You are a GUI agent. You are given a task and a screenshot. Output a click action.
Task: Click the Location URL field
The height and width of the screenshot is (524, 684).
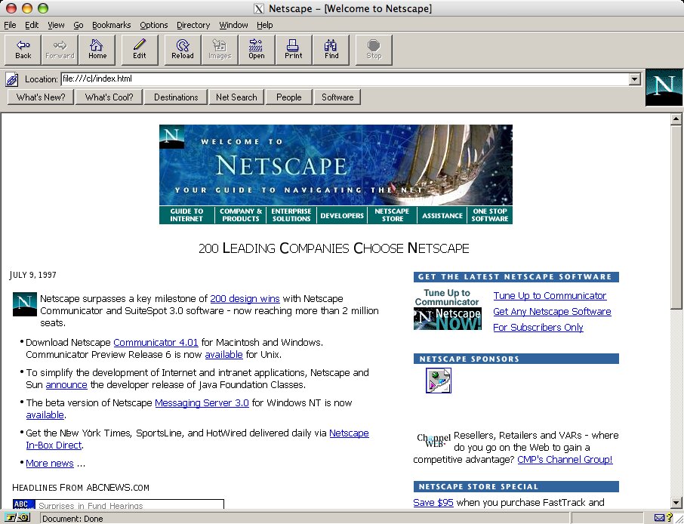[345, 79]
